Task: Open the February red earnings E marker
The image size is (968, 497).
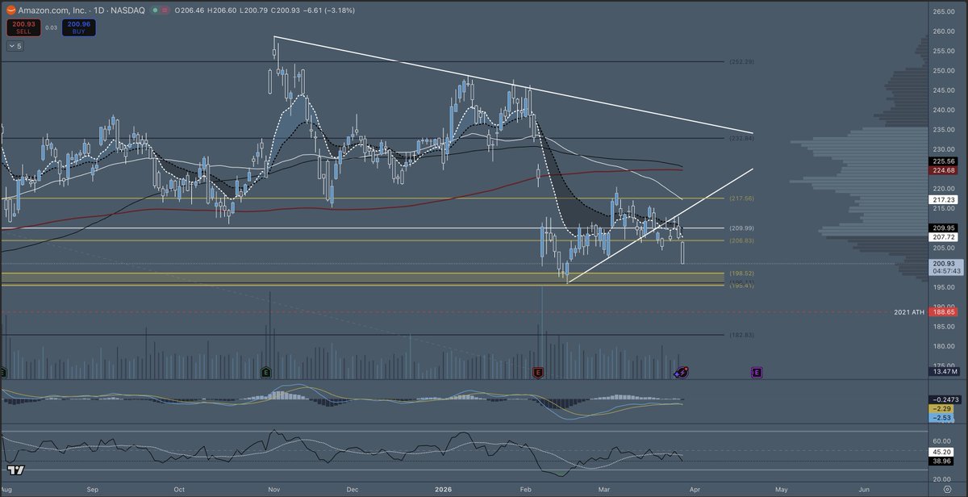Action: click(x=538, y=372)
